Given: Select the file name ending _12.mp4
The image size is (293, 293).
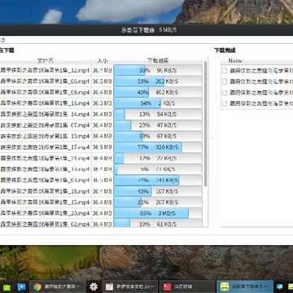Looking at the screenshot, I should 45,70.
